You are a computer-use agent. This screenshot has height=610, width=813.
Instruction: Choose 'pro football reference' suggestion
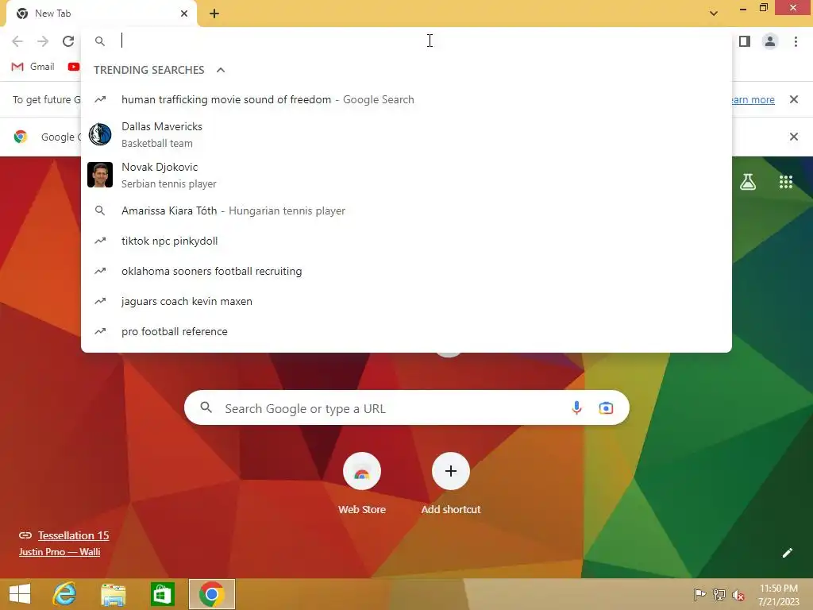[x=406, y=331]
